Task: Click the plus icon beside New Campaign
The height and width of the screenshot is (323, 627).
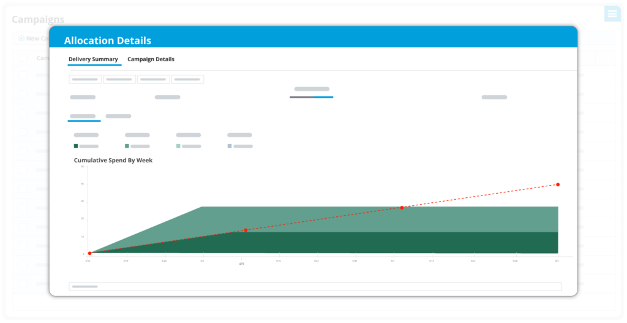Action: [21, 39]
